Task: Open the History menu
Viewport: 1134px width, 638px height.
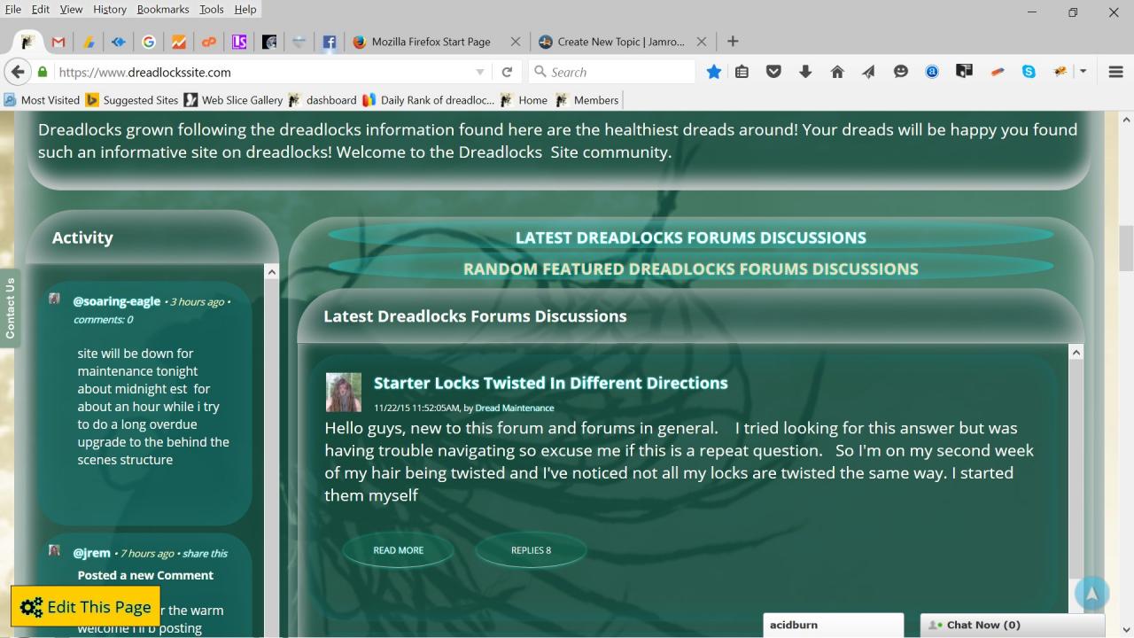Action: pyautogui.click(x=109, y=9)
